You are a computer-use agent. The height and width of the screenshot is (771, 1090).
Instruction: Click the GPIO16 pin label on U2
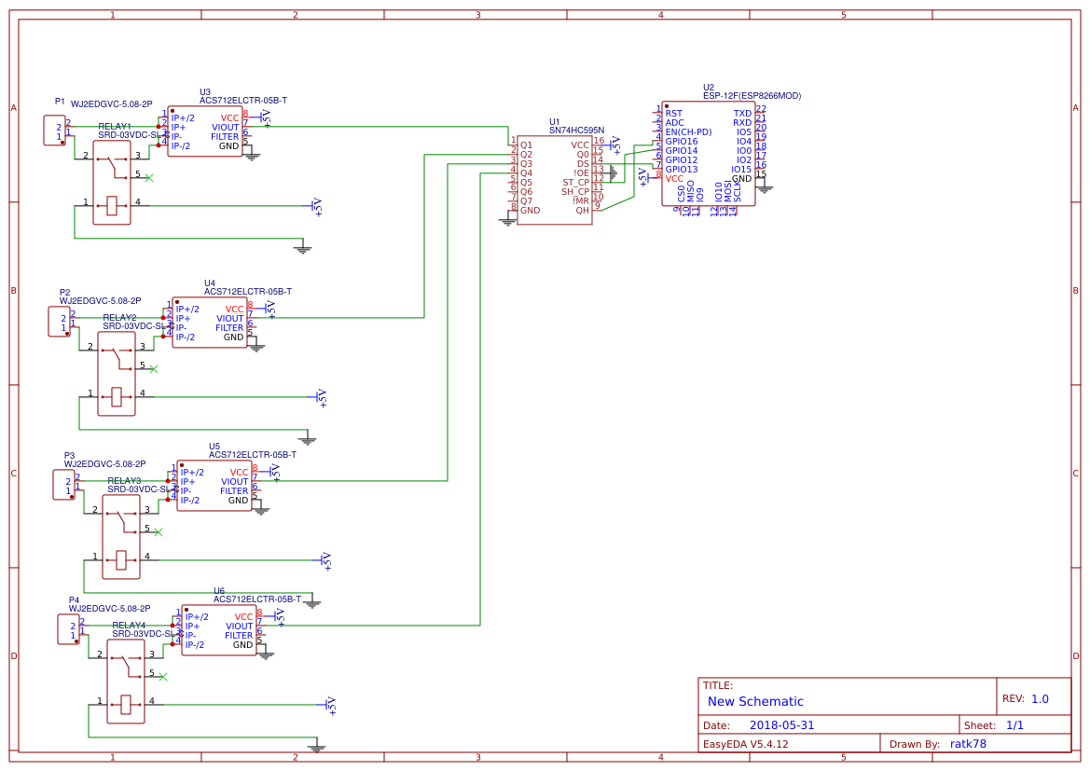coord(682,141)
